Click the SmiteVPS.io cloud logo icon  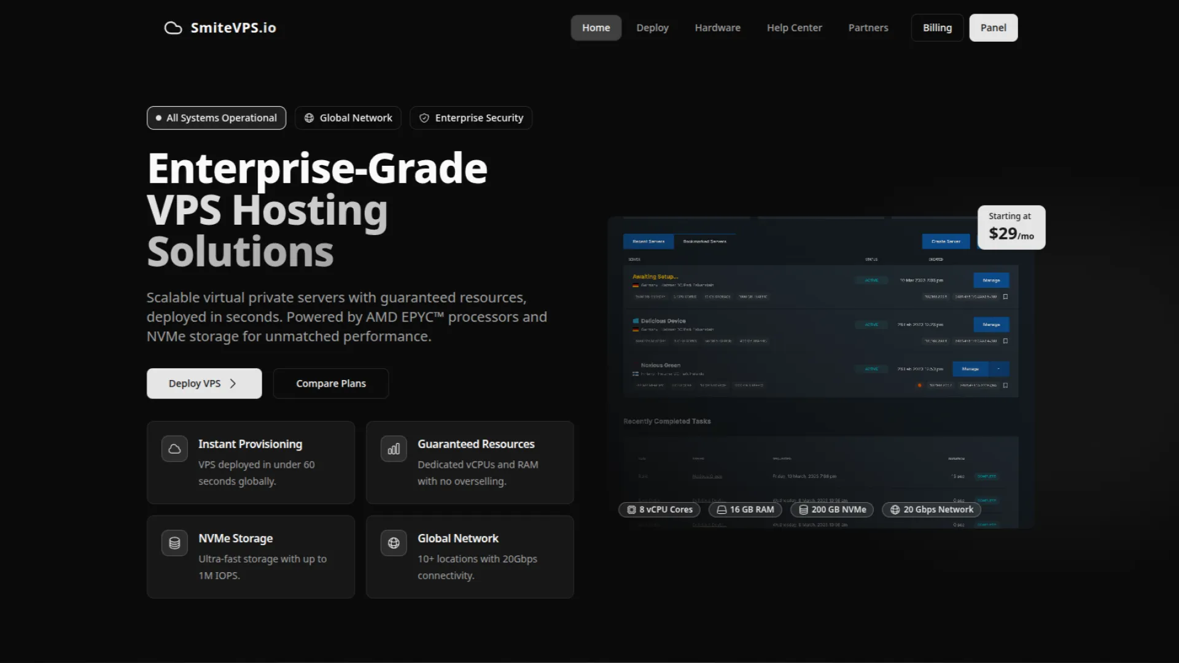coord(173,28)
